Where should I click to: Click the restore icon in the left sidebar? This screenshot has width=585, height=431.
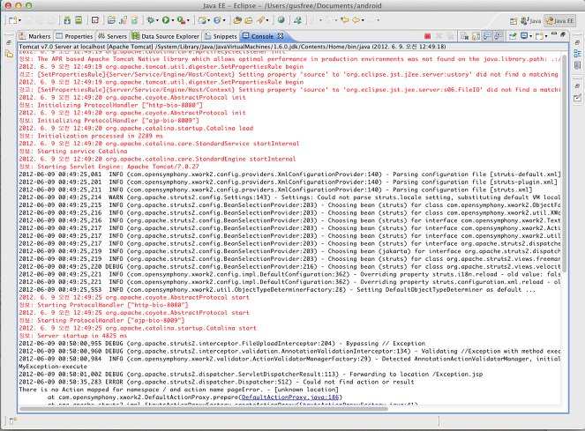(8, 42)
